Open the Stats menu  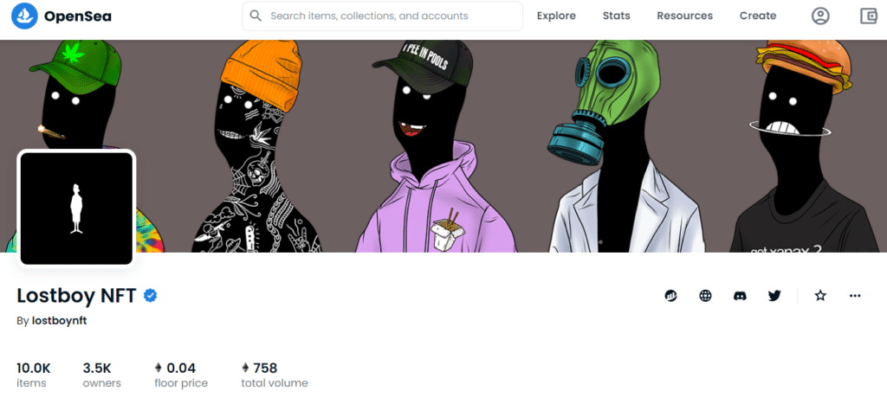click(616, 16)
